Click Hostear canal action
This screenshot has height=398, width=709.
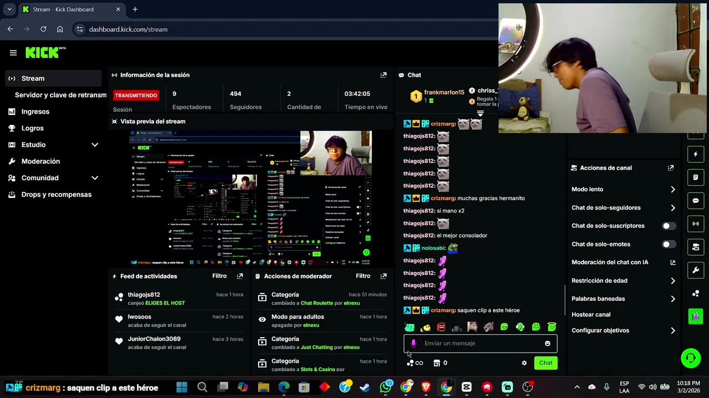point(591,315)
